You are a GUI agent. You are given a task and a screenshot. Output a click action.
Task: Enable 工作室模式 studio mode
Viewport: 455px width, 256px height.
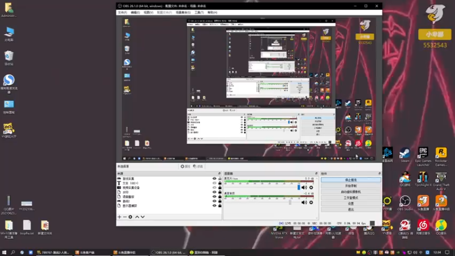(351, 197)
